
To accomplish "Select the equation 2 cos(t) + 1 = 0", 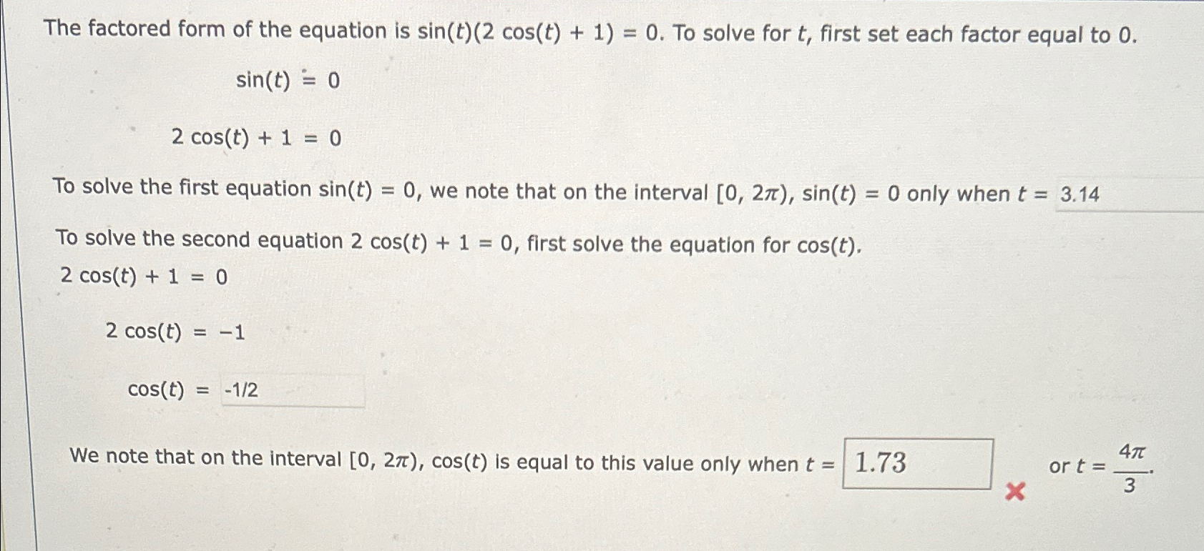I will click(x=256, y=137).
